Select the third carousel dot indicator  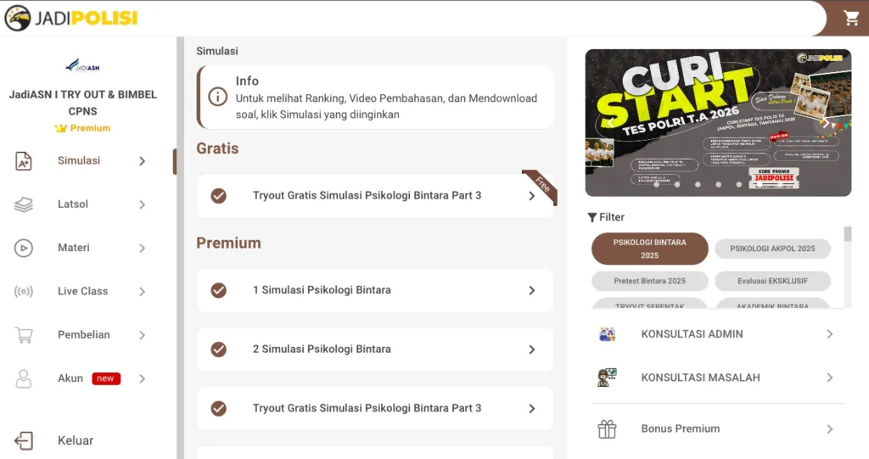[x=698, y=185]
